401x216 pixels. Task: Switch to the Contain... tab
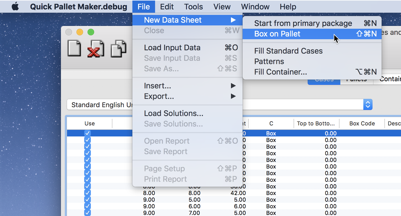tap(387, 79)
